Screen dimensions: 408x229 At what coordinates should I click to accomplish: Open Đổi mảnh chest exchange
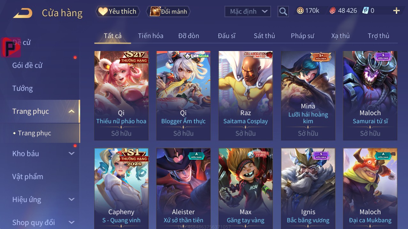click(168, 11)
